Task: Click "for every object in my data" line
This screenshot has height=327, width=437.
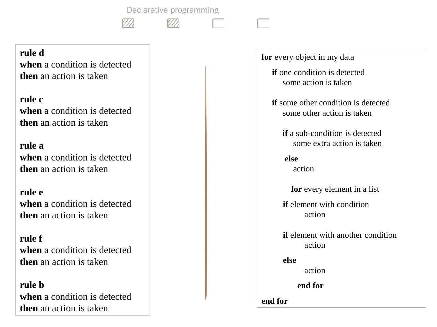Action: point(308,57)
